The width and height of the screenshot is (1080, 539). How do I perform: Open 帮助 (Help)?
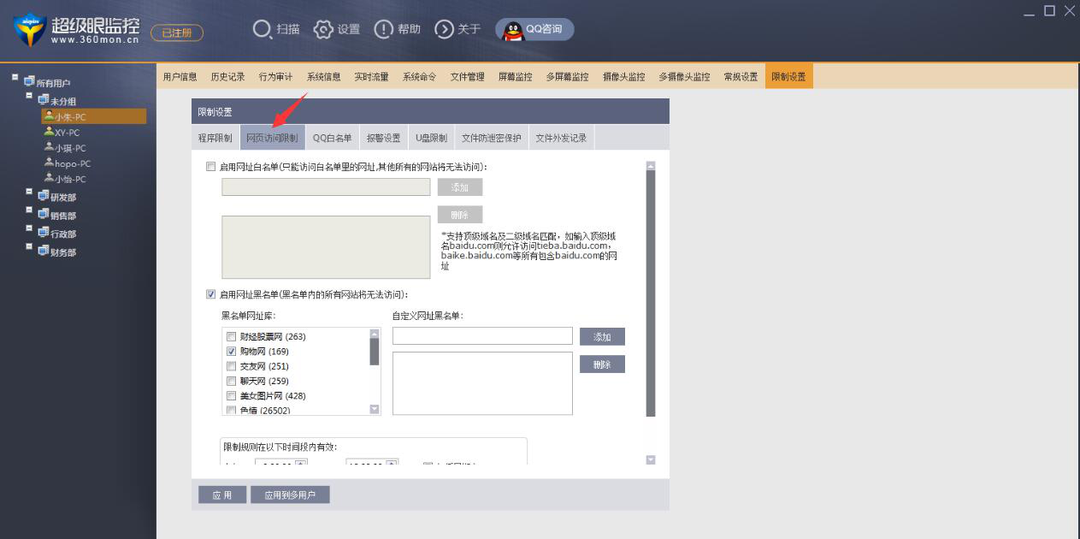[x=397, y=28]
